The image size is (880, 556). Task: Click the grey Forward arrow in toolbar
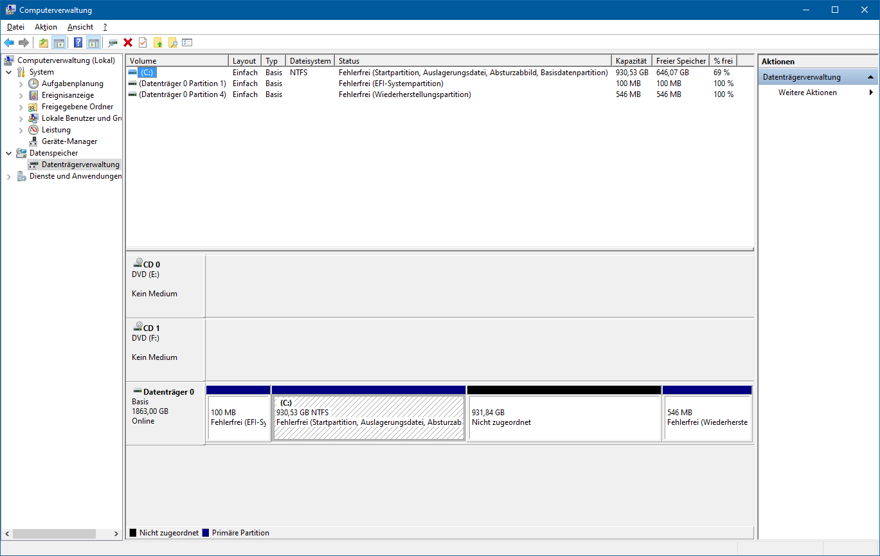(x=24, y=42)
